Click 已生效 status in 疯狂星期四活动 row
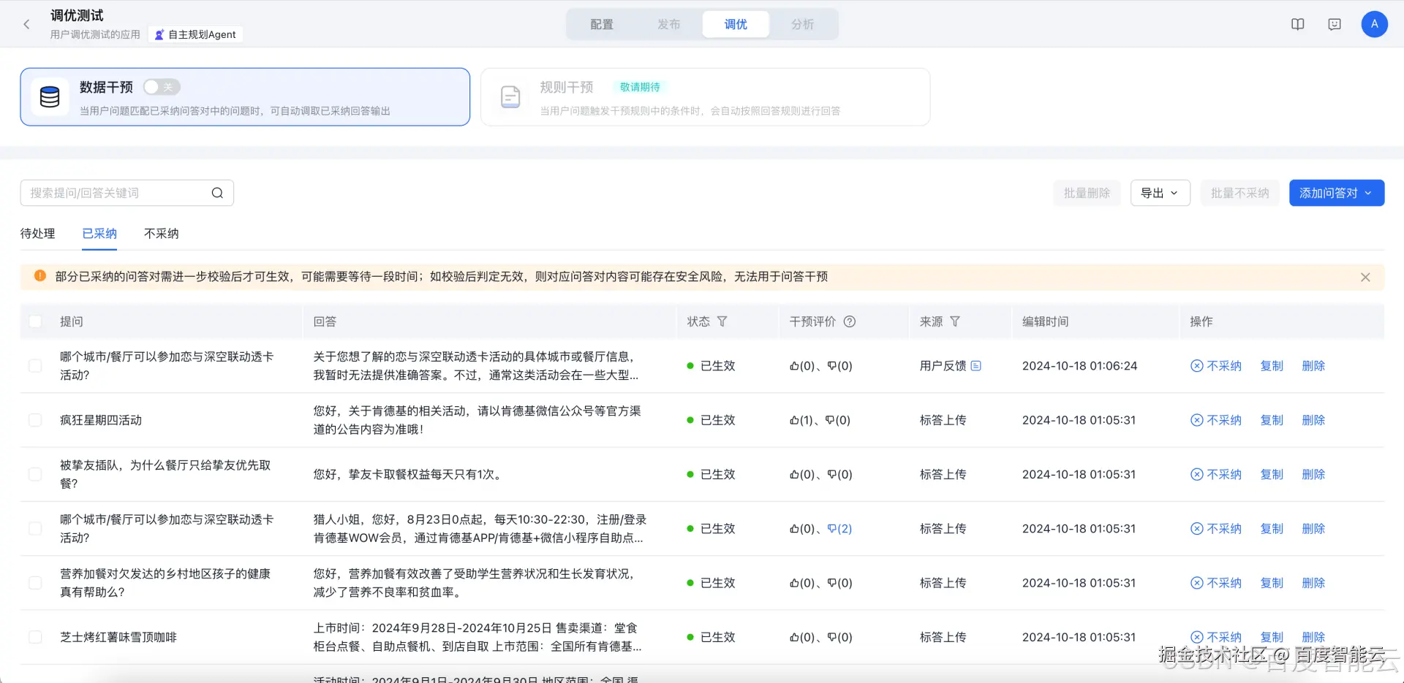This screenshot has height=683, width=1404. click(711, 420)
